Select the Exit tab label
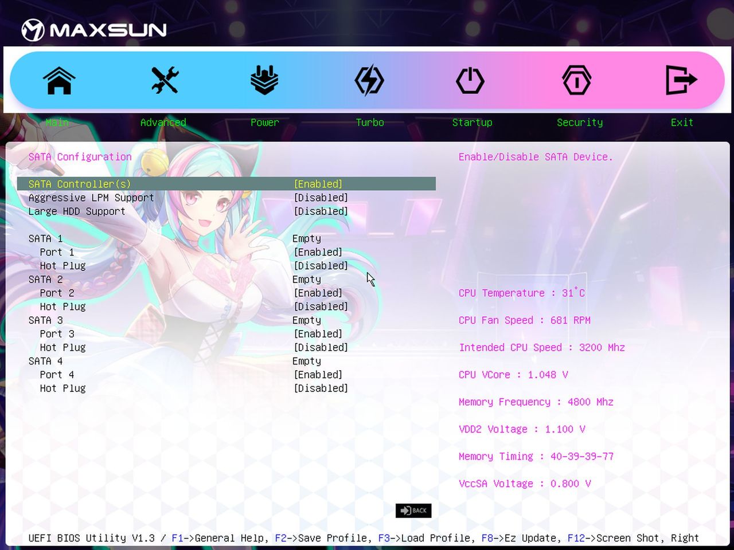 pyautogui.click(x=682, y=123)
